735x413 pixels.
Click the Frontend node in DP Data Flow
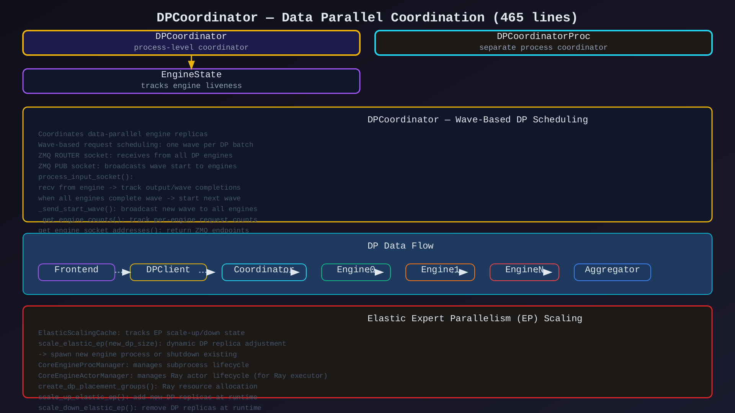tap(76, 272)
